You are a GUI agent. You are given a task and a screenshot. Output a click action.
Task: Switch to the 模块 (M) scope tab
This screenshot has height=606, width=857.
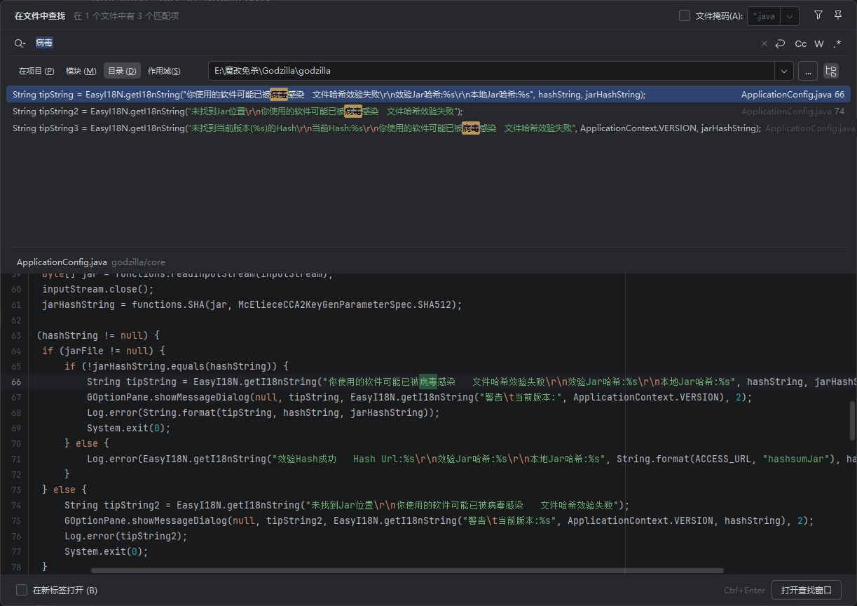pos(81,71)
